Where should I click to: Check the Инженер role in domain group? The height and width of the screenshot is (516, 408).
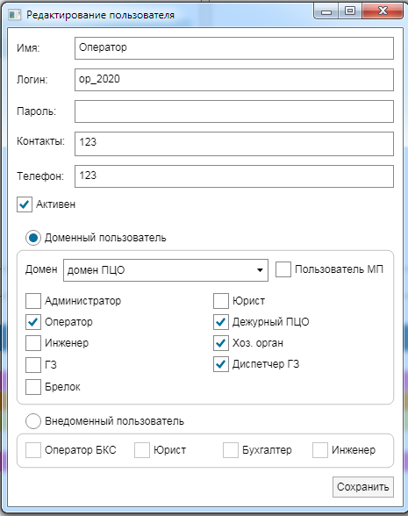coord(33,343)
